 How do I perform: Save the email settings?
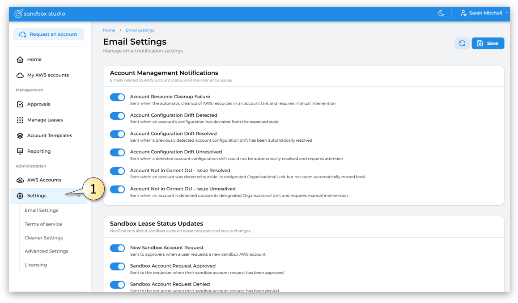coord(488,43)
